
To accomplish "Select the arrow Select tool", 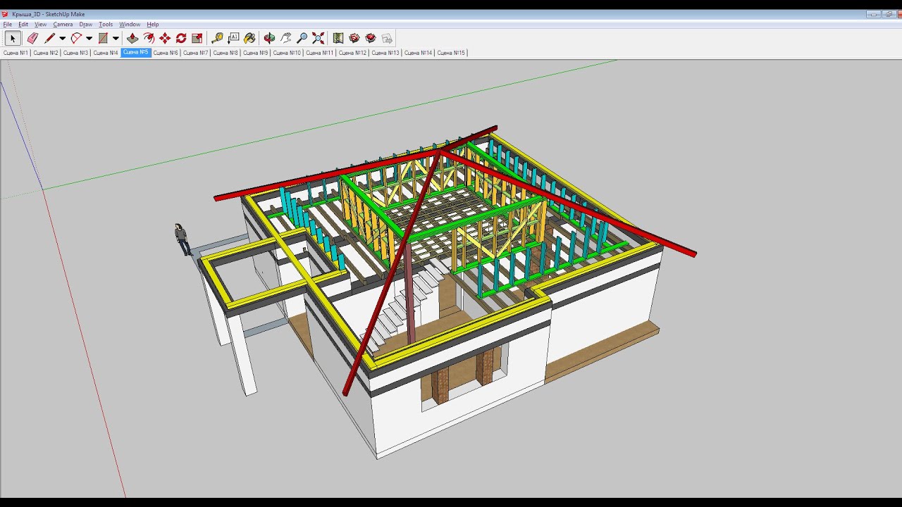I will click(13, 38).
